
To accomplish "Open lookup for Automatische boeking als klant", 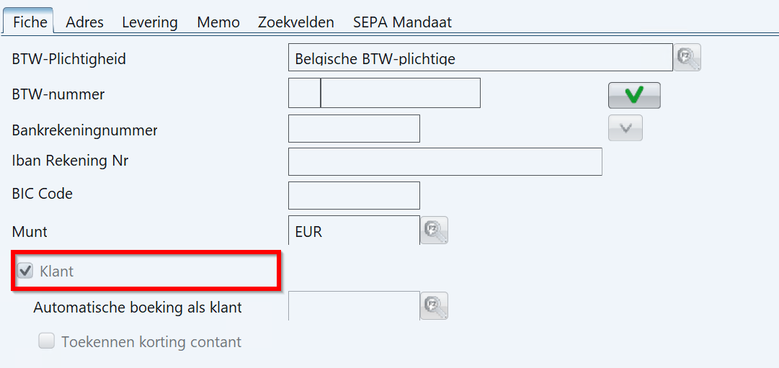I will [x=435, y=305].
